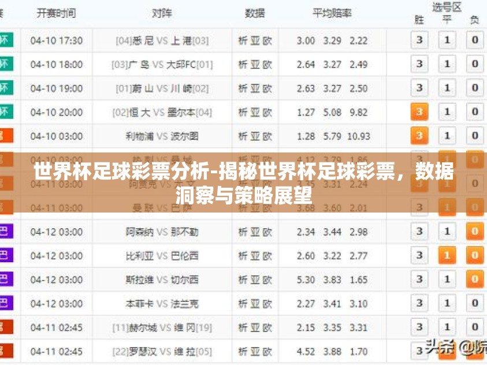This screenshot has width=487, height=365.
Task: Click the 平均赔率 column header
Action: 332,13
